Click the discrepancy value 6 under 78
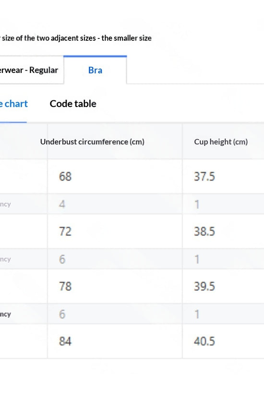The image size is (264, 396). (62, 314)
